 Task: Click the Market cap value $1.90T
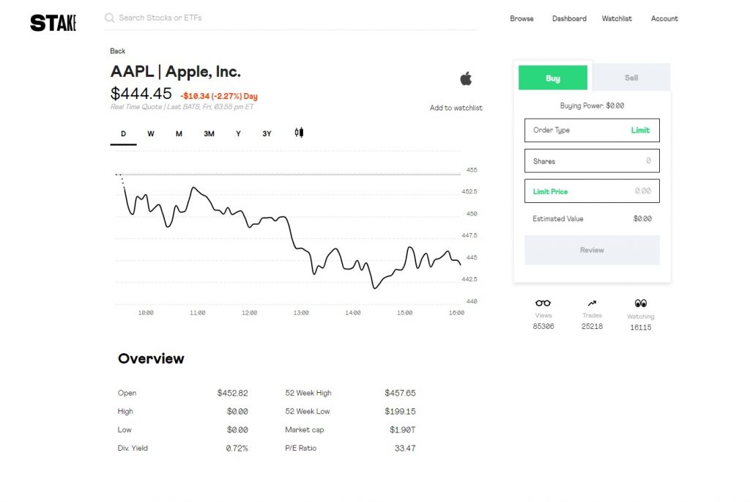tap(403, 429)
